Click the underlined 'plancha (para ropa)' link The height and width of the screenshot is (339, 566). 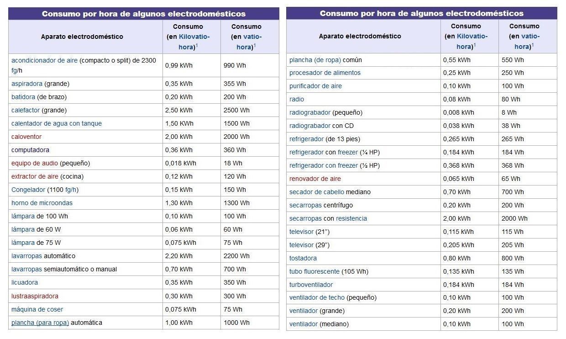click(x=40, y=323)
